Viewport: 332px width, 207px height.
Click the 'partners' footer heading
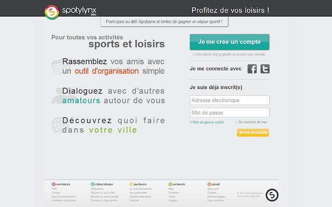[x=140, y=184]
